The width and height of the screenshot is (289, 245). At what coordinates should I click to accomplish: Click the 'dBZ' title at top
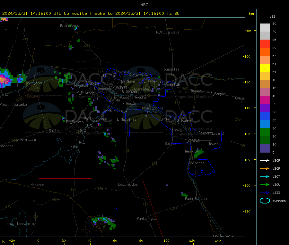[x=144, y=5]
